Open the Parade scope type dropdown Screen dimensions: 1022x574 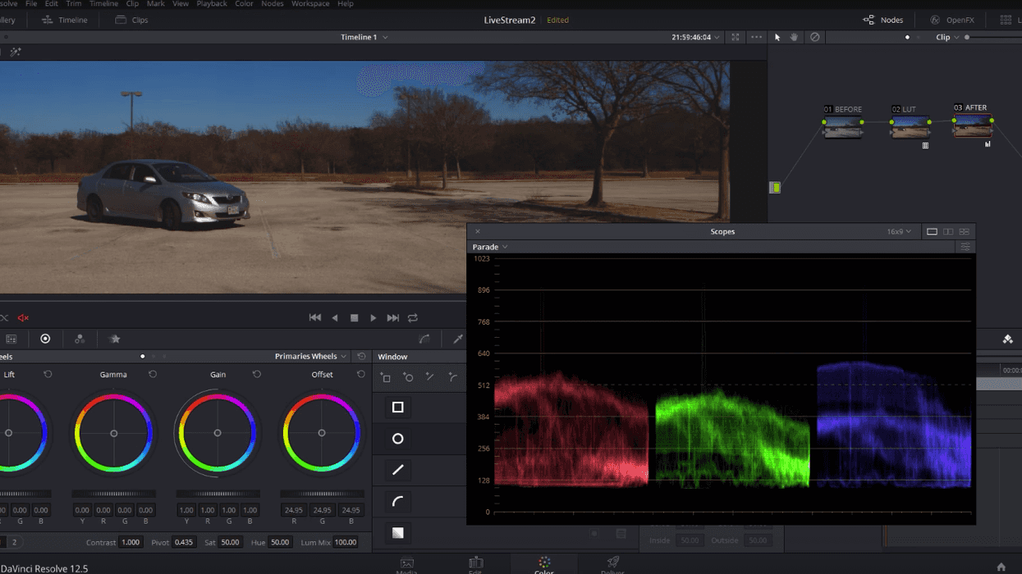490,247
